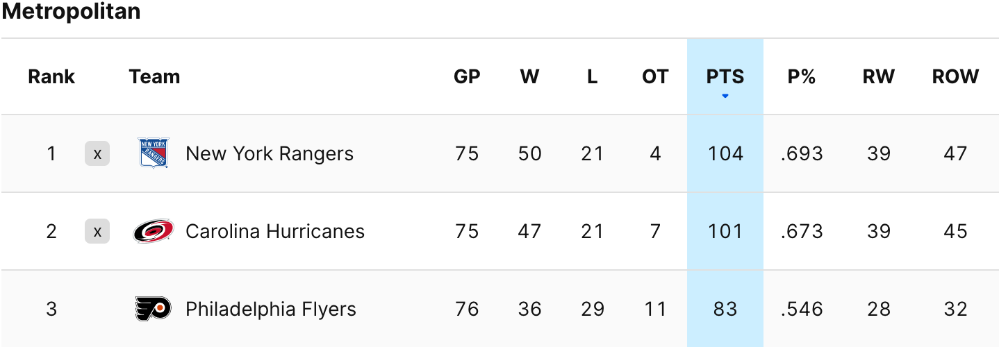This screenshot has width=999, height=347.
Task: Click the Rank column header
Action: pyautogui.click(x=51, y=76)
